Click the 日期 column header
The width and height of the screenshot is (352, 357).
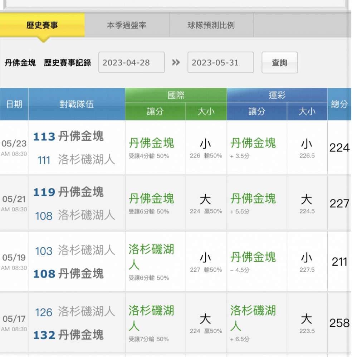click(x=14, y=104)
